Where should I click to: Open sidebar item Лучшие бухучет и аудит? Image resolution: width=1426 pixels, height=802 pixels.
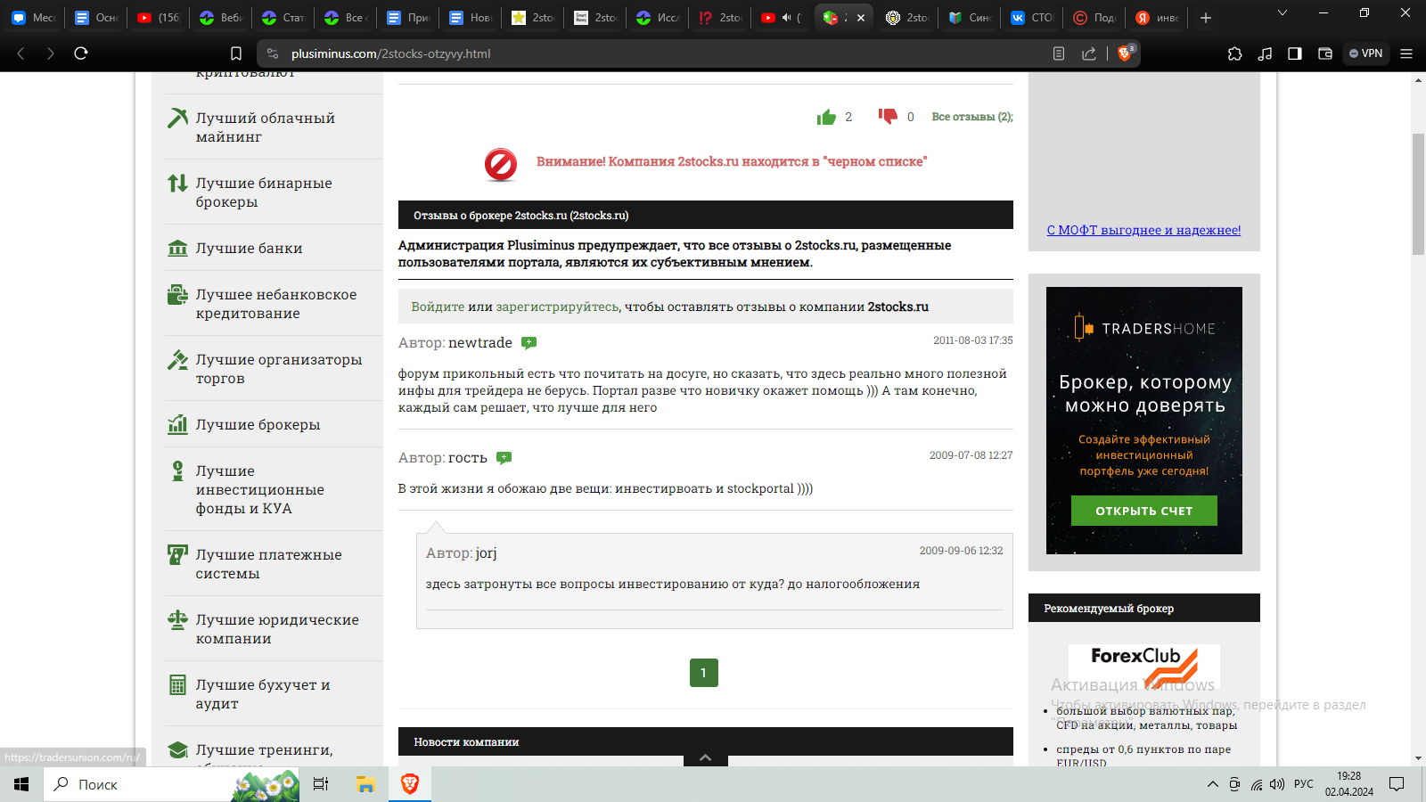pyautogui.click(x=275, y=694)
